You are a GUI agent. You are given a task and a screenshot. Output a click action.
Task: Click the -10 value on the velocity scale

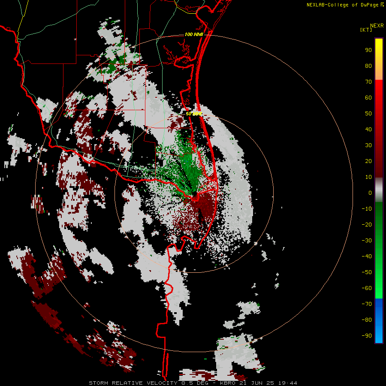coord(367,209)
